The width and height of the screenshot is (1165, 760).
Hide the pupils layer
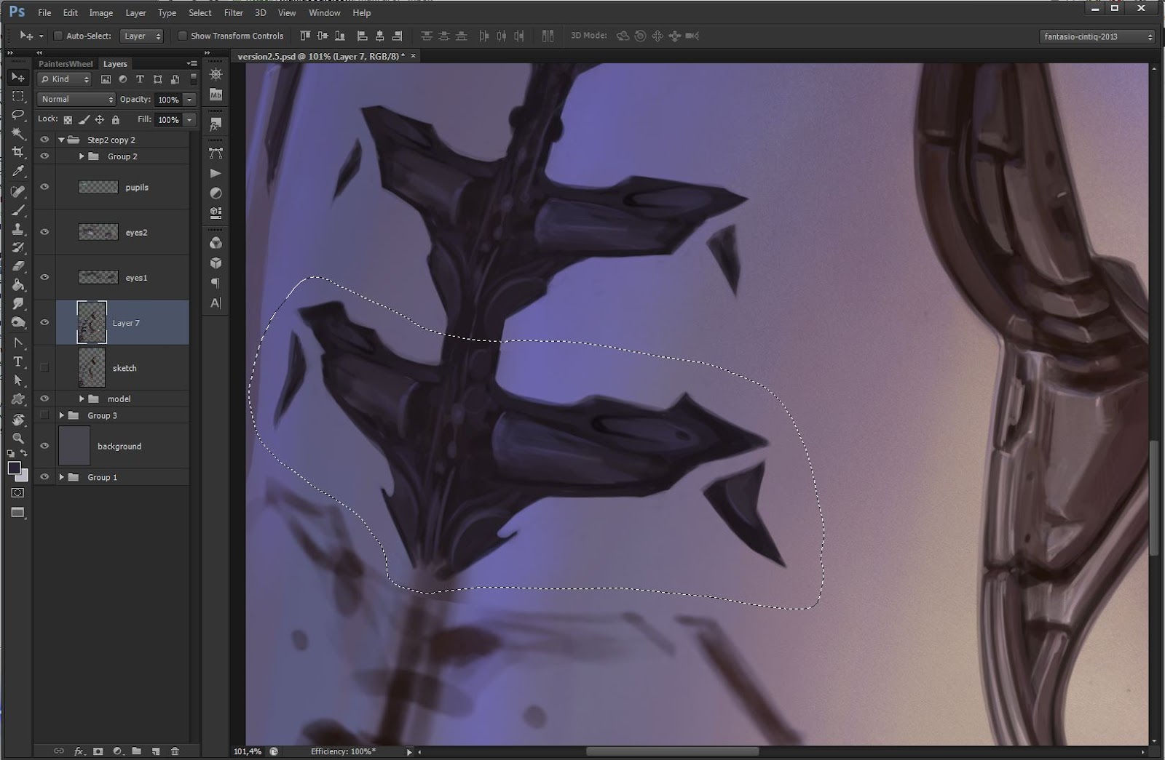44,187
